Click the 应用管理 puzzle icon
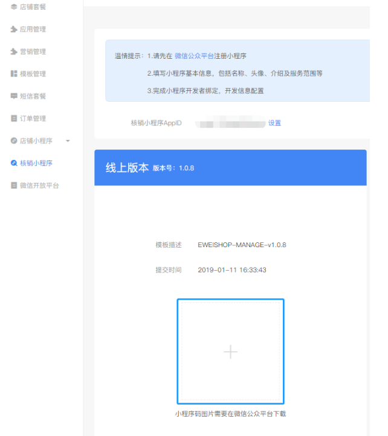388x436 pixels. click(x=14, y=29)
